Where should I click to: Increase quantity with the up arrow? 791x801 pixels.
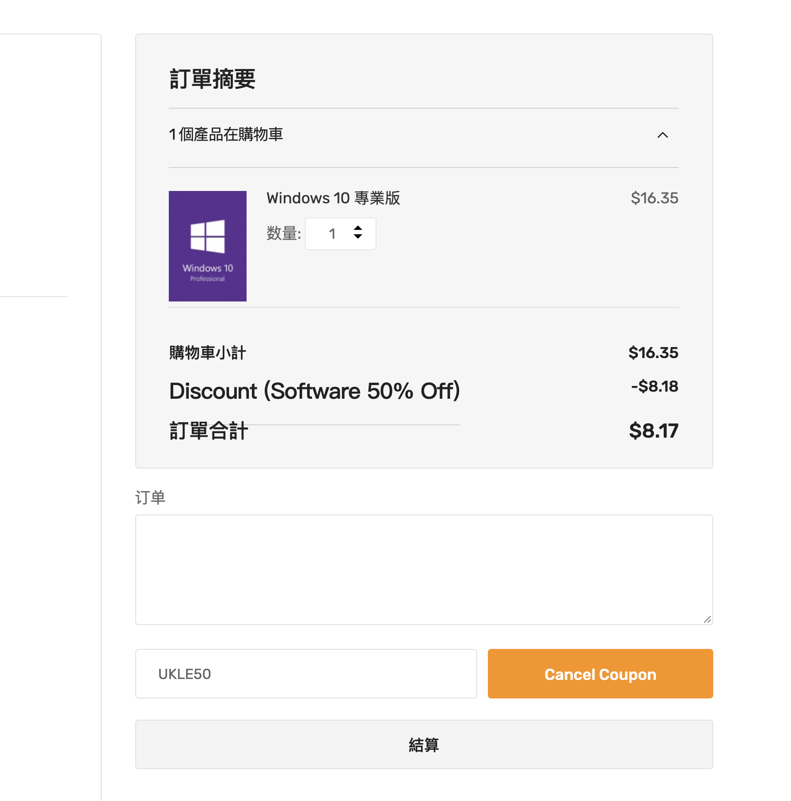coord(358,228)
